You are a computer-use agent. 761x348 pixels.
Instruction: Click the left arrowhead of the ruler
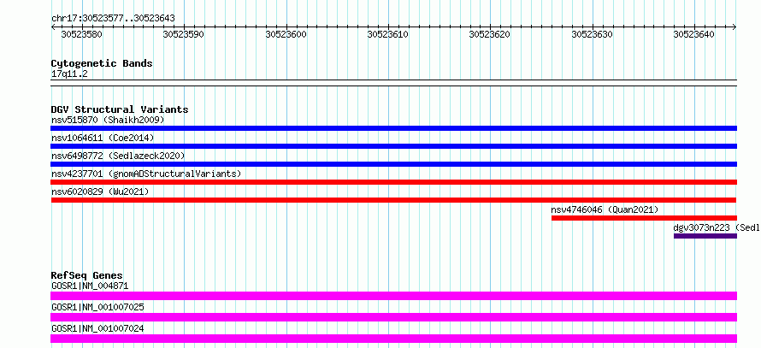tap(53, 27)
